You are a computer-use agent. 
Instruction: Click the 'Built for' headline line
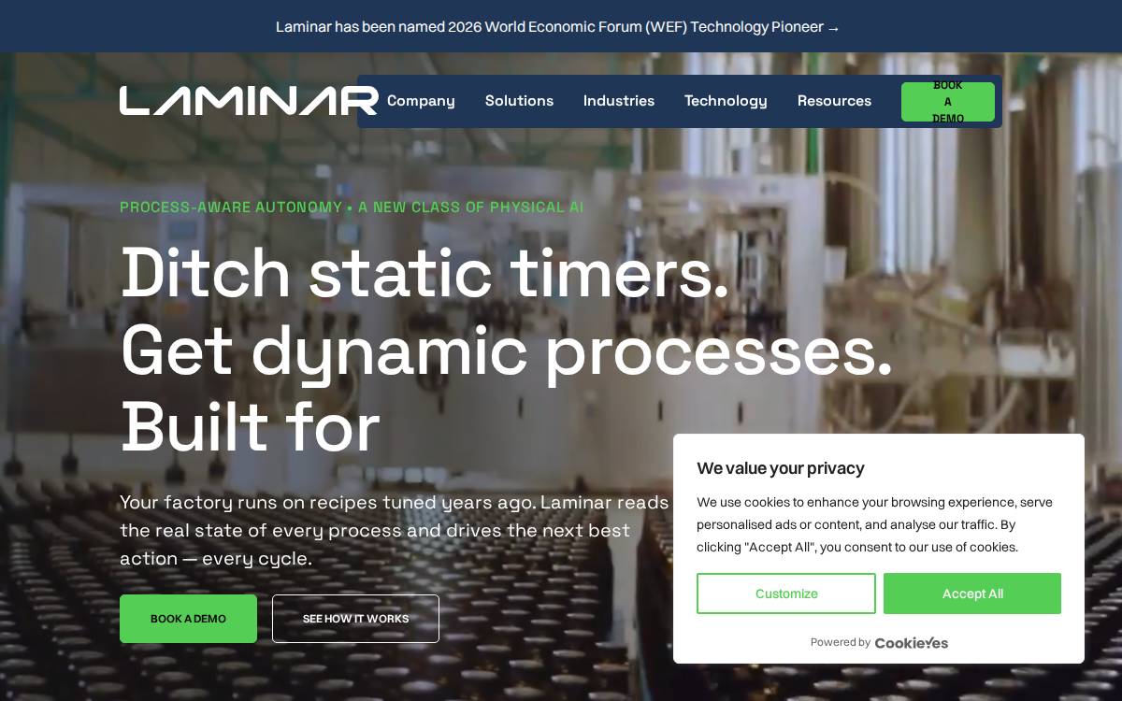(x=250, y=427)
